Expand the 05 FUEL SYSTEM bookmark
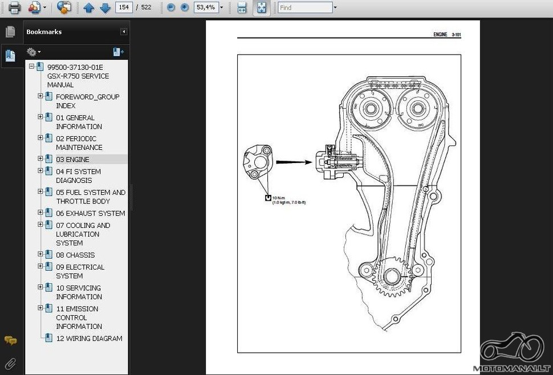Viewport: 553px width, 375px height. (40, 191)
